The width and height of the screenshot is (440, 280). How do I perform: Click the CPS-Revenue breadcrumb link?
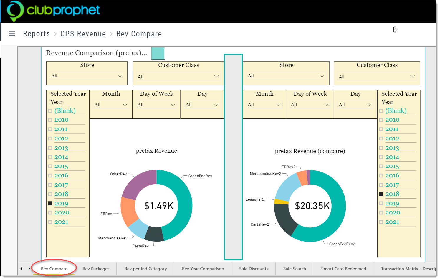point(83,34)
